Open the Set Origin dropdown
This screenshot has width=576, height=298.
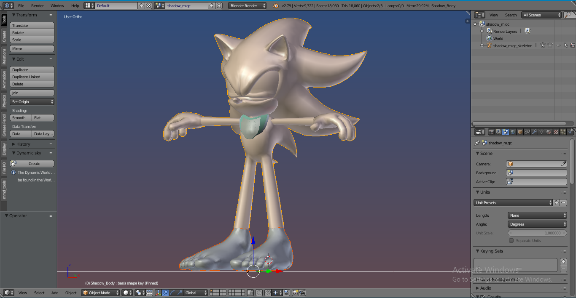[x=32, y=102]
